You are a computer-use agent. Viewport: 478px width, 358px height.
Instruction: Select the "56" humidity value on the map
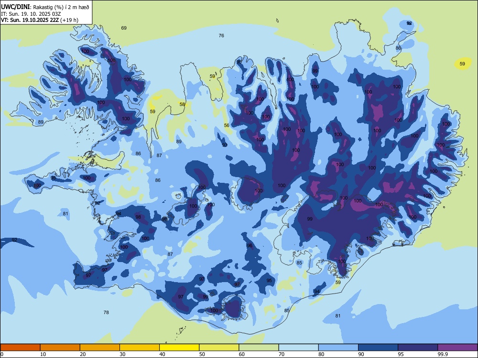point(227,126)
